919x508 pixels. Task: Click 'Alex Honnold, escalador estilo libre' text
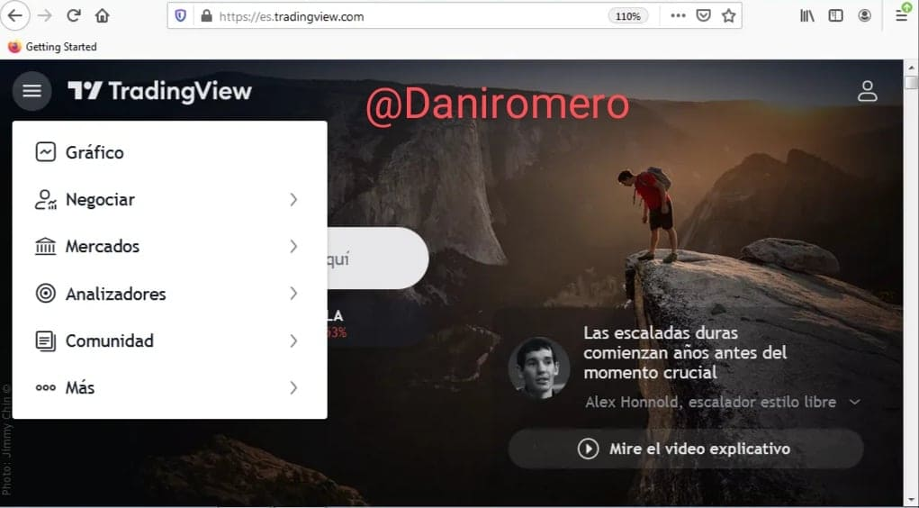(x=710, y=403)
